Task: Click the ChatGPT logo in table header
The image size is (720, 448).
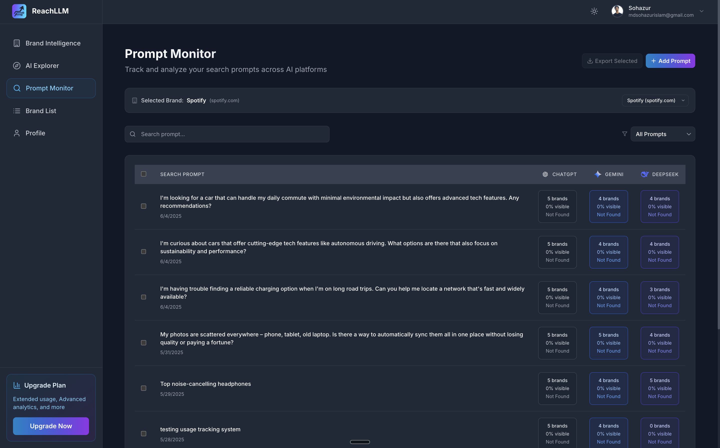Action: pos(545,174)
